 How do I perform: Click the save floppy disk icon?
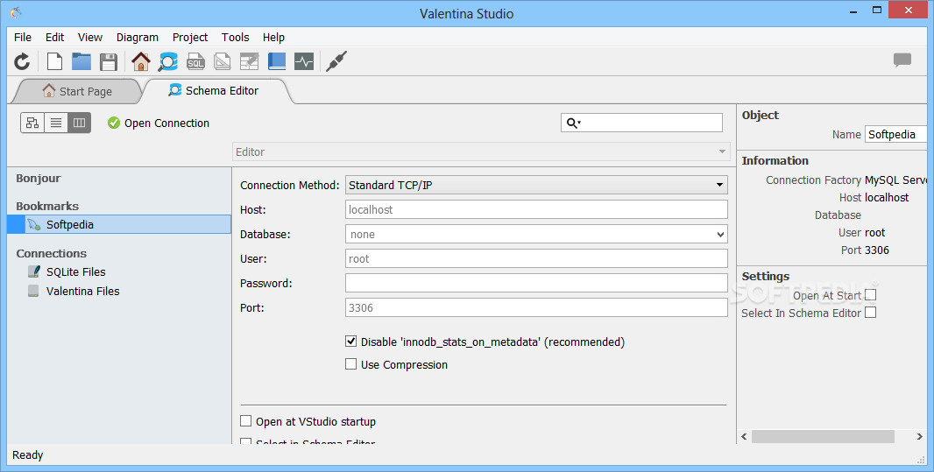pos(109,61)
